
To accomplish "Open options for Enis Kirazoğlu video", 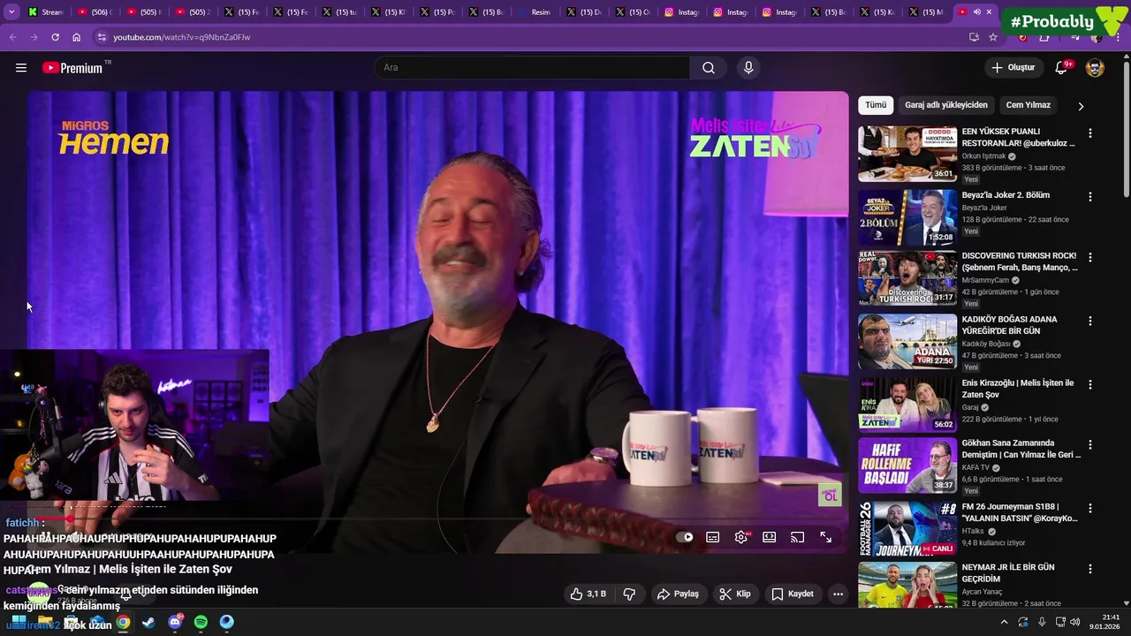I will (x=1090, y=385).
